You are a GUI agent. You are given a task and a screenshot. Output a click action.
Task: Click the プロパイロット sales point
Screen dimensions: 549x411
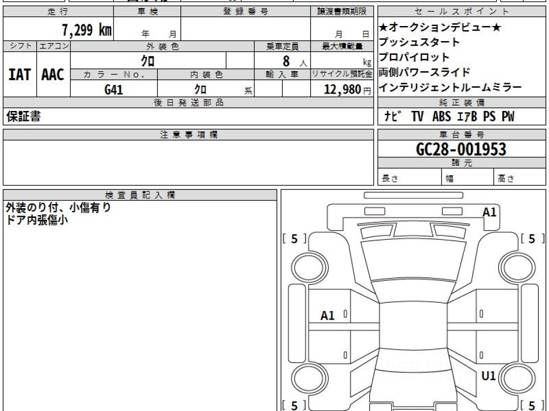(414, 58)
